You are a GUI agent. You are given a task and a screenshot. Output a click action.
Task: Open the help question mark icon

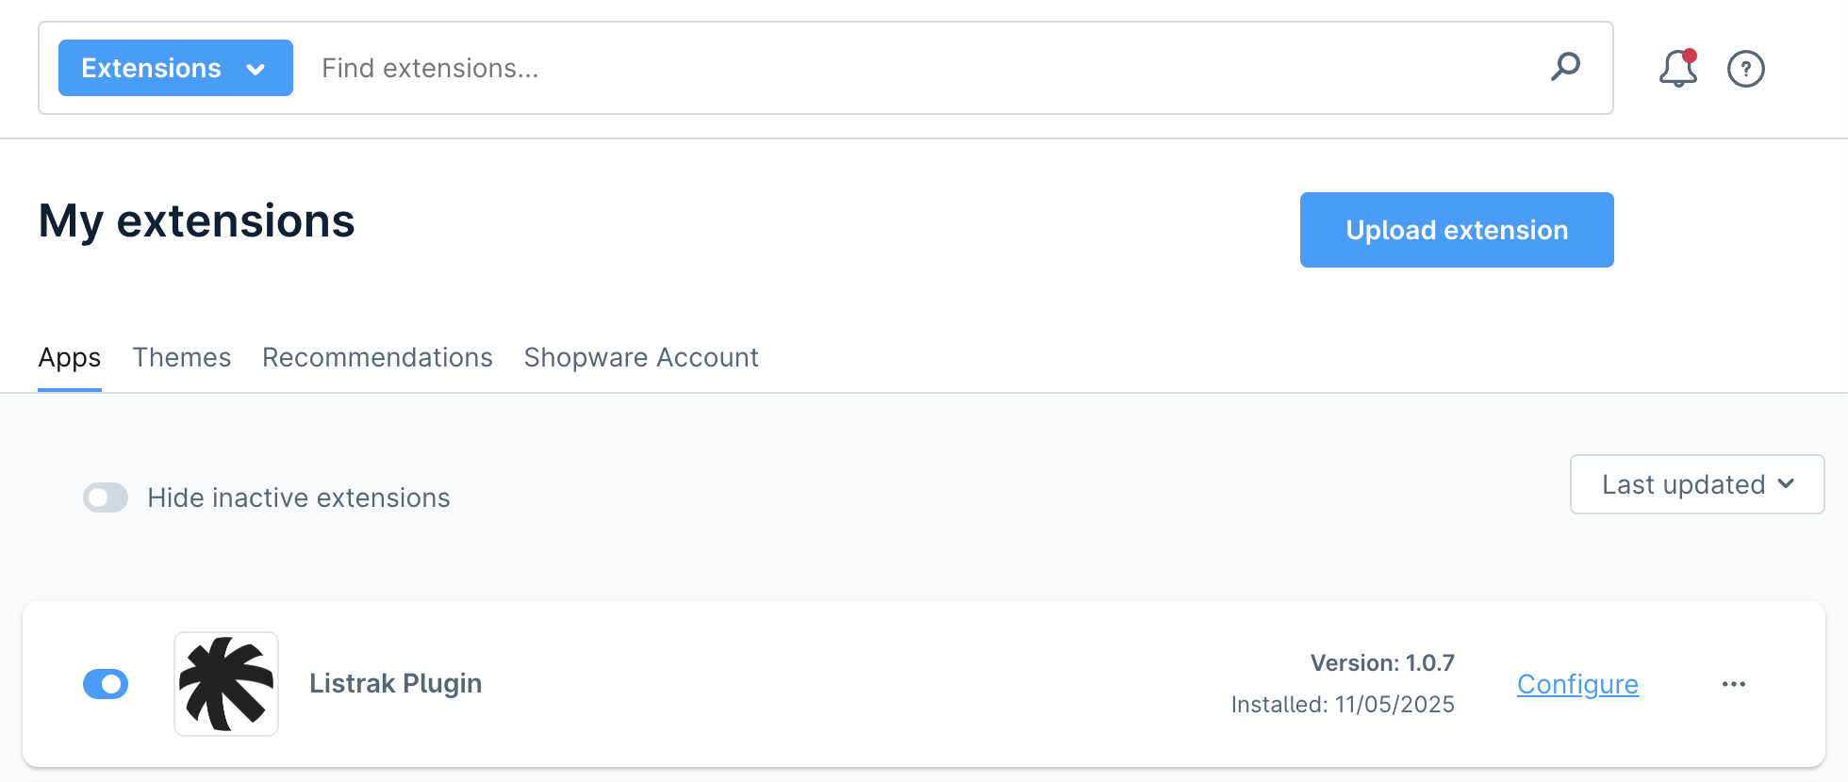1745,69
